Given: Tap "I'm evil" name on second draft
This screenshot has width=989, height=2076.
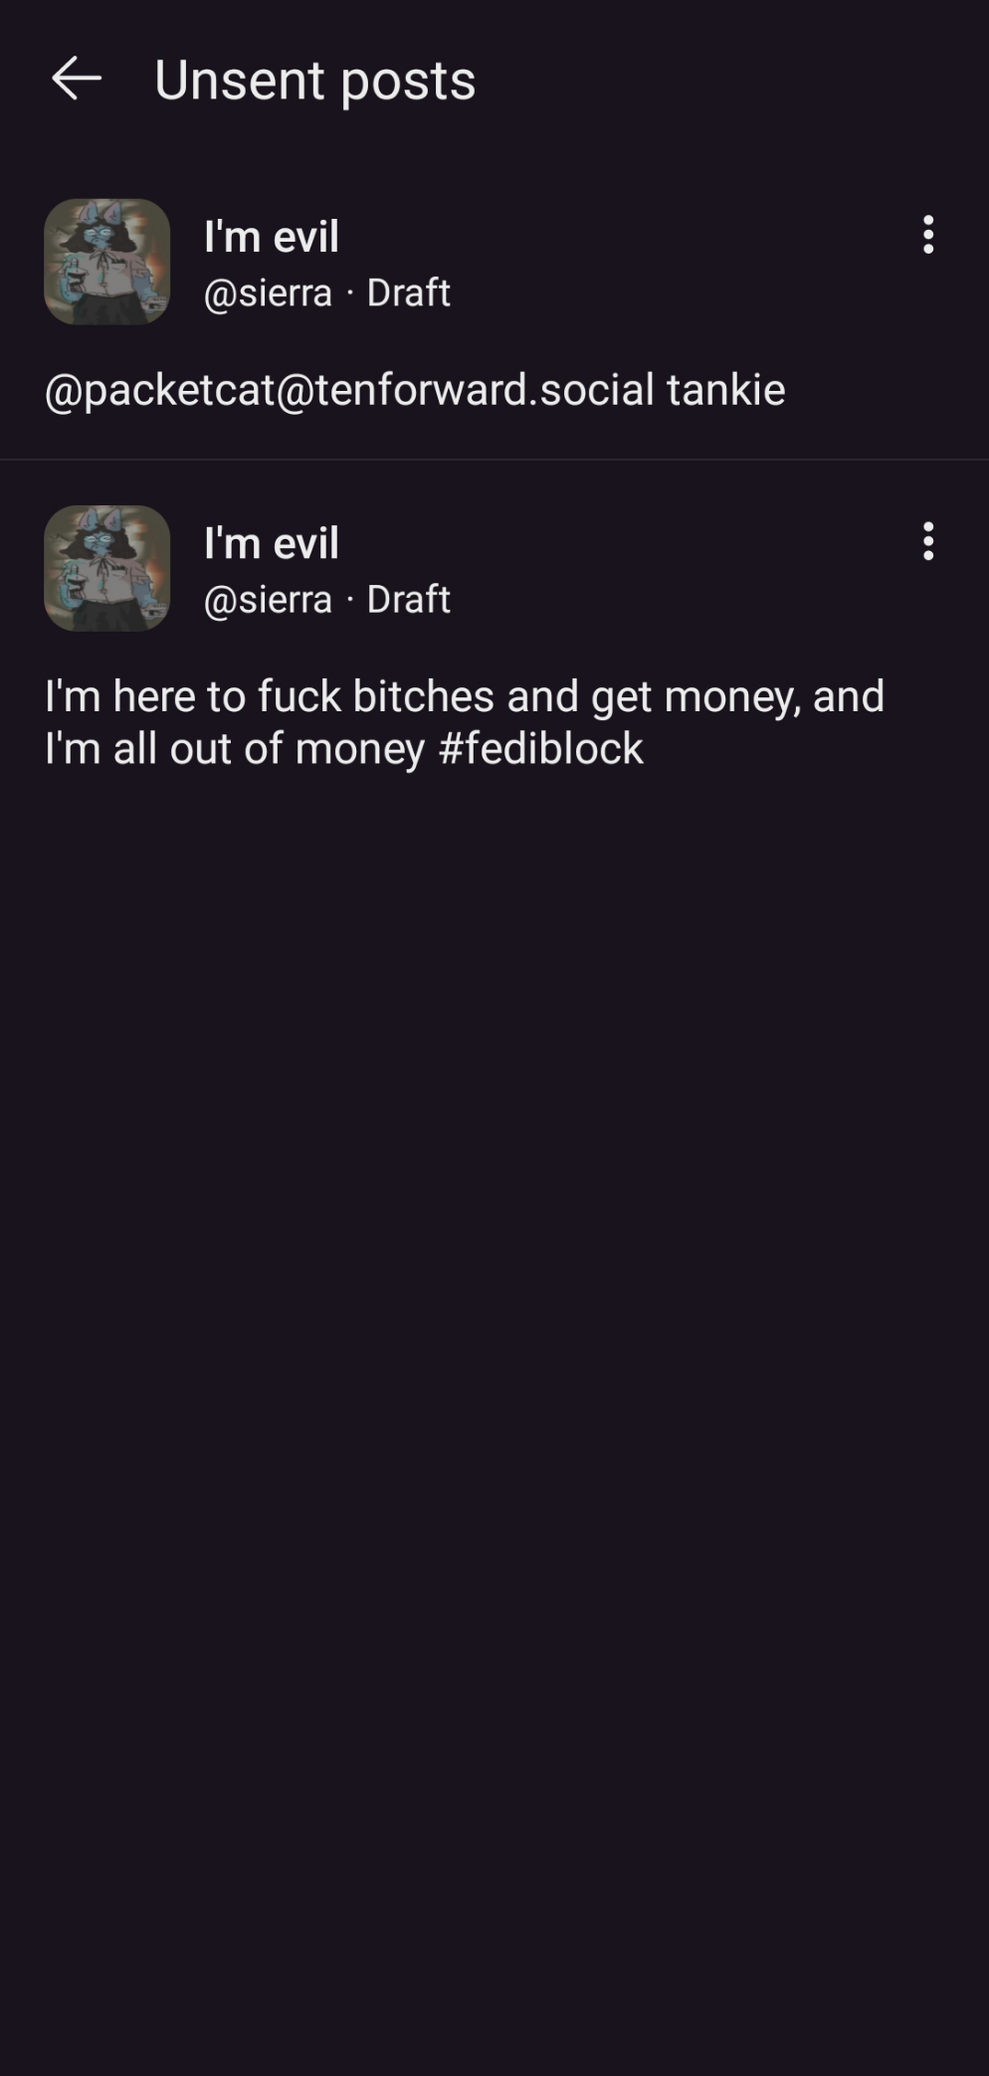Looking at the screenshot, I should pyautogui.click(x=272, y=543).
